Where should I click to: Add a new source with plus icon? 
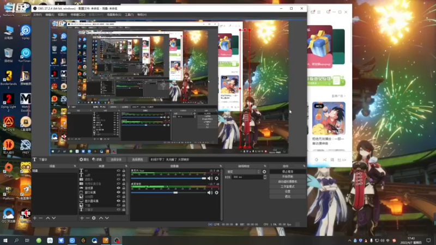tap(82, 218)
